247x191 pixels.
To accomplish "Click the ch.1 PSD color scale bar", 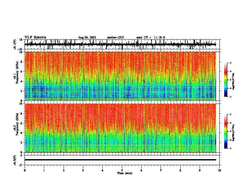I will pos(226,80).
